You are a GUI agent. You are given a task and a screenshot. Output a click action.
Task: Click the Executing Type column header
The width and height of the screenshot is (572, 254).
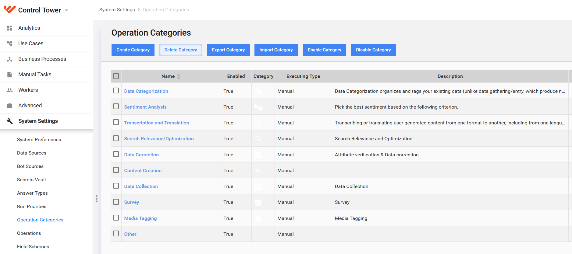point(303,76)
